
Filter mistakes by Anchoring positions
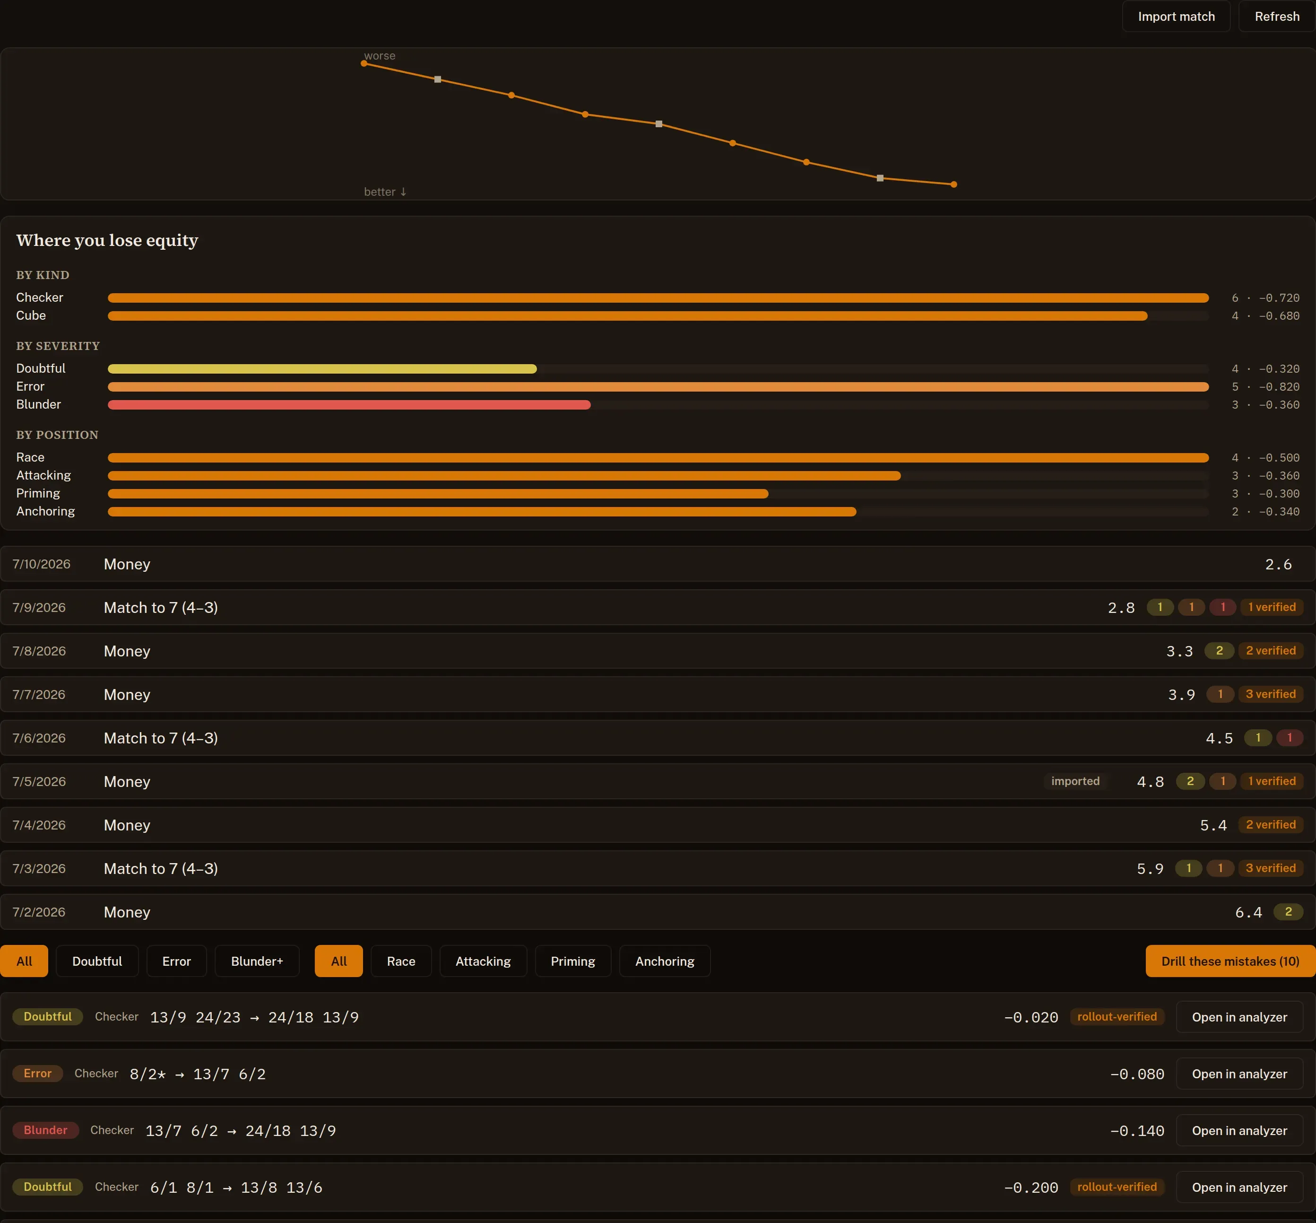pos(665,961)
